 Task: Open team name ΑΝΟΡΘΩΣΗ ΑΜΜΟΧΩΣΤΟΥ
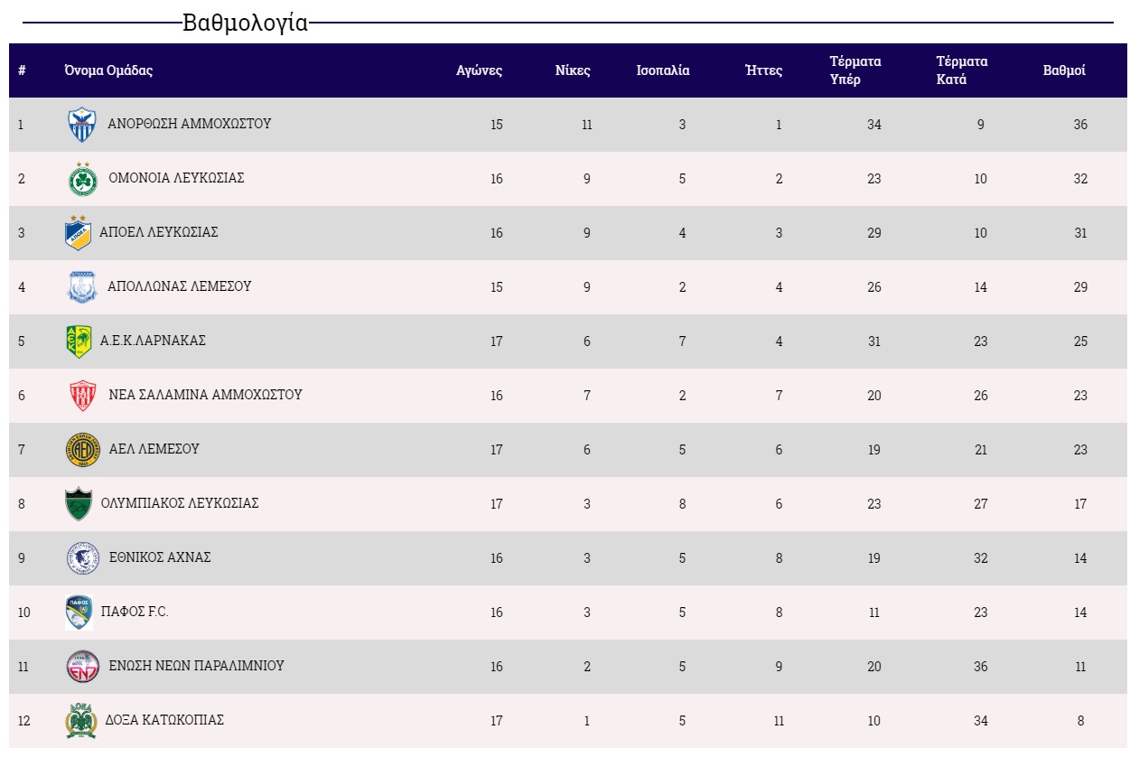tap(190, 124)
